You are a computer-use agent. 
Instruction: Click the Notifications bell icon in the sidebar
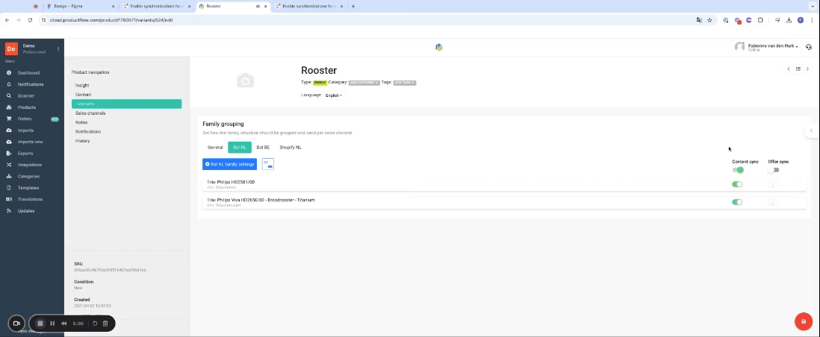9,84
